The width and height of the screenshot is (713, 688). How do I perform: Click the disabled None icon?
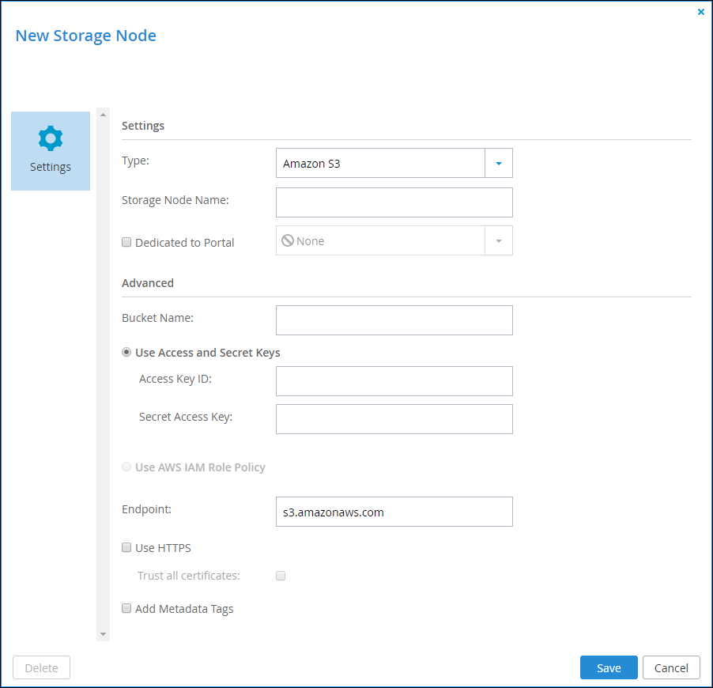coord(288,240)
